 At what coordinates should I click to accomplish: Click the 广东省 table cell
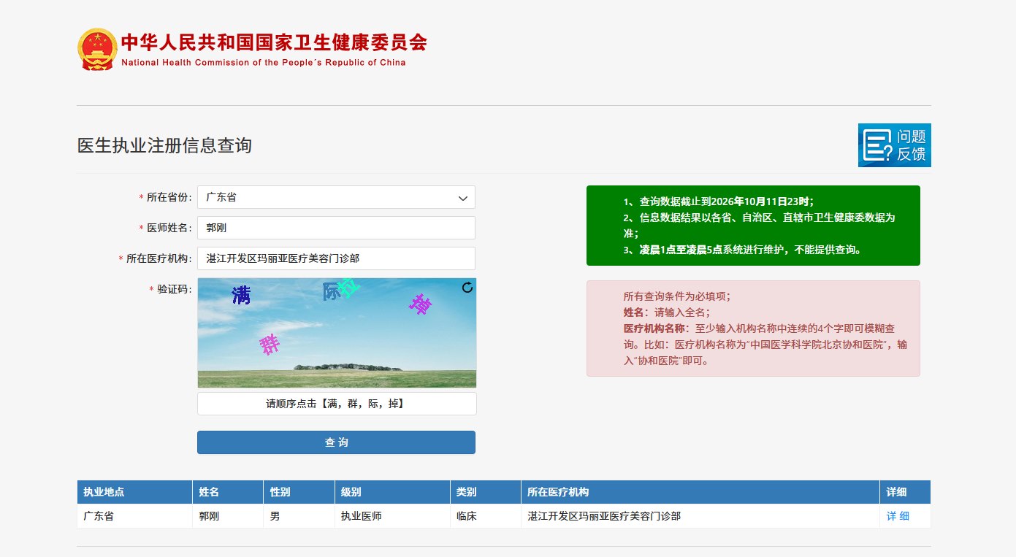134,516
